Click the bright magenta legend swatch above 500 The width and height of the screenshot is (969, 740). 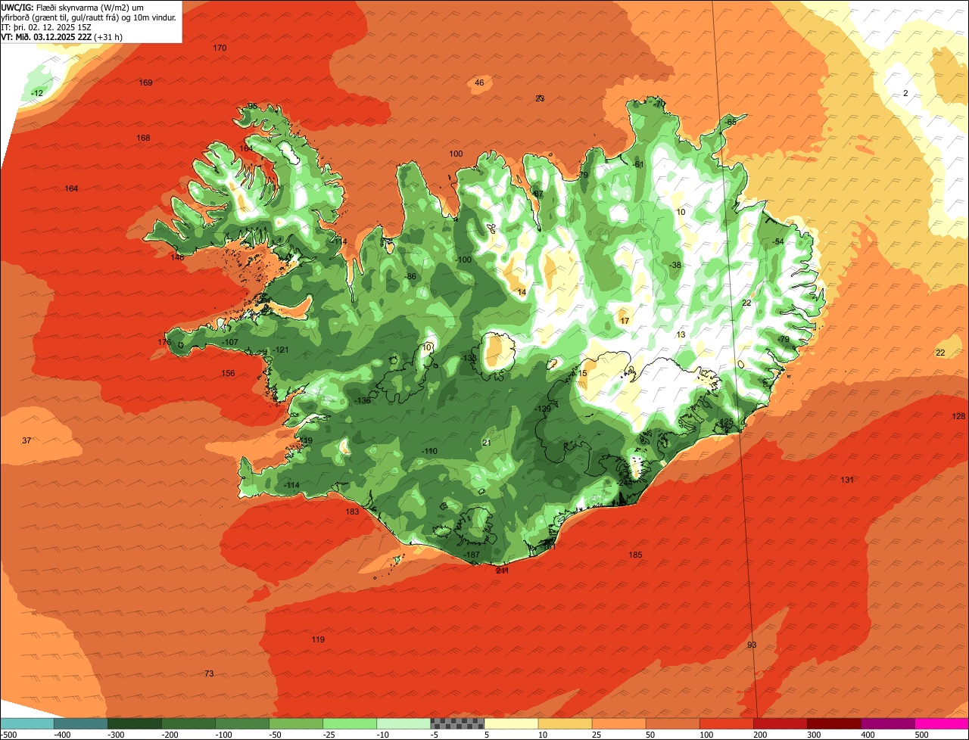(x=942, y=723)
